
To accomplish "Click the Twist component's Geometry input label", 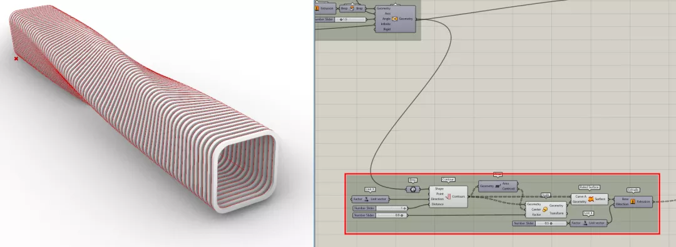I will click(x=384, y=8).
